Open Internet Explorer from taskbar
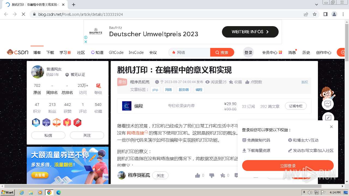 [x=22, y=192]
